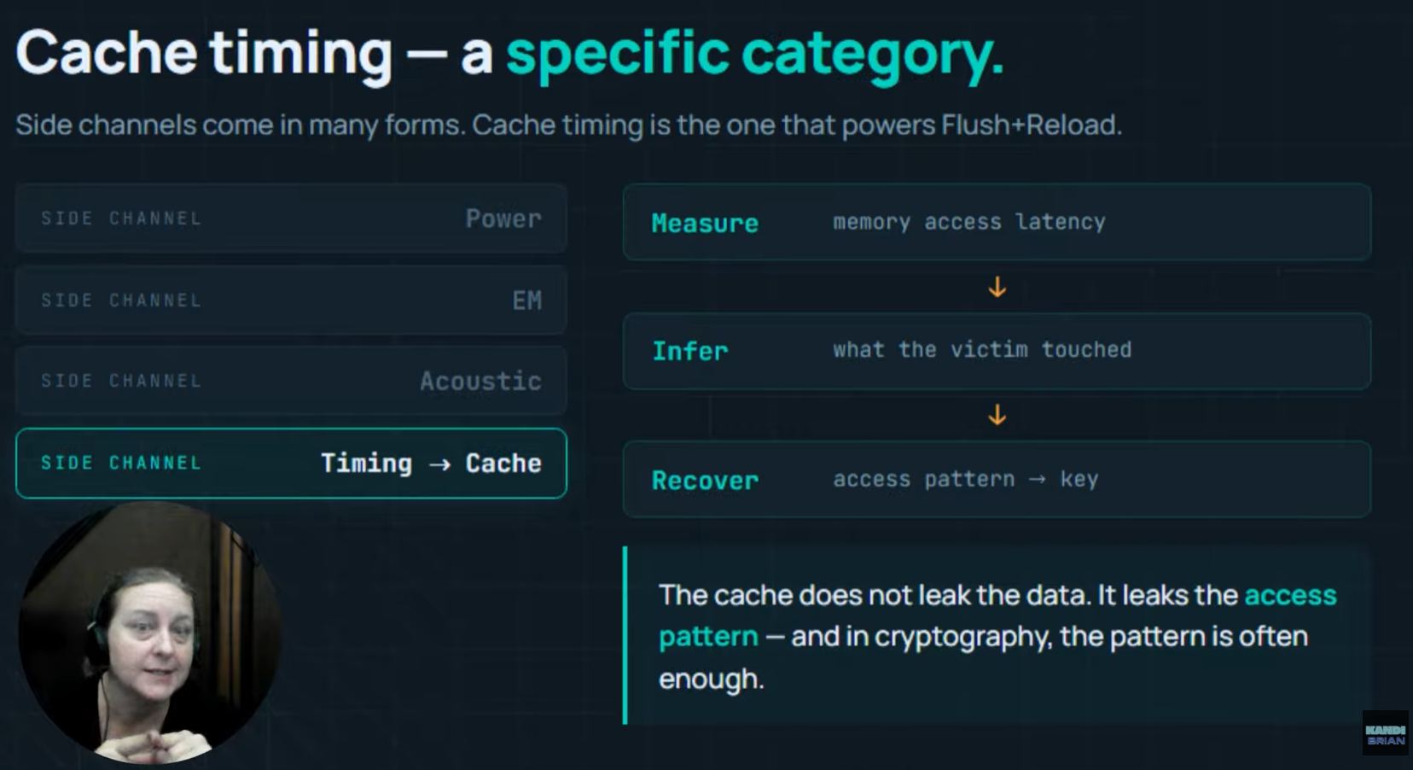
Task: Click the arrow between Timing and Cache
Action: 439,464
